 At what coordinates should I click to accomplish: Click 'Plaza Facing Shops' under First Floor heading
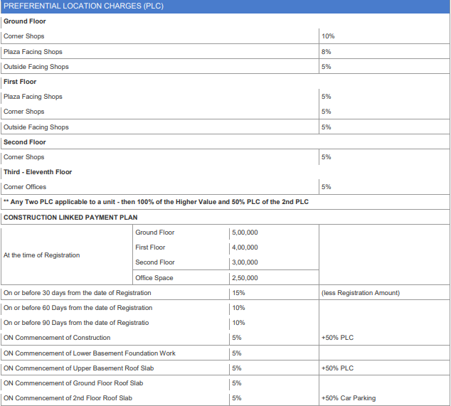[33, 97]
